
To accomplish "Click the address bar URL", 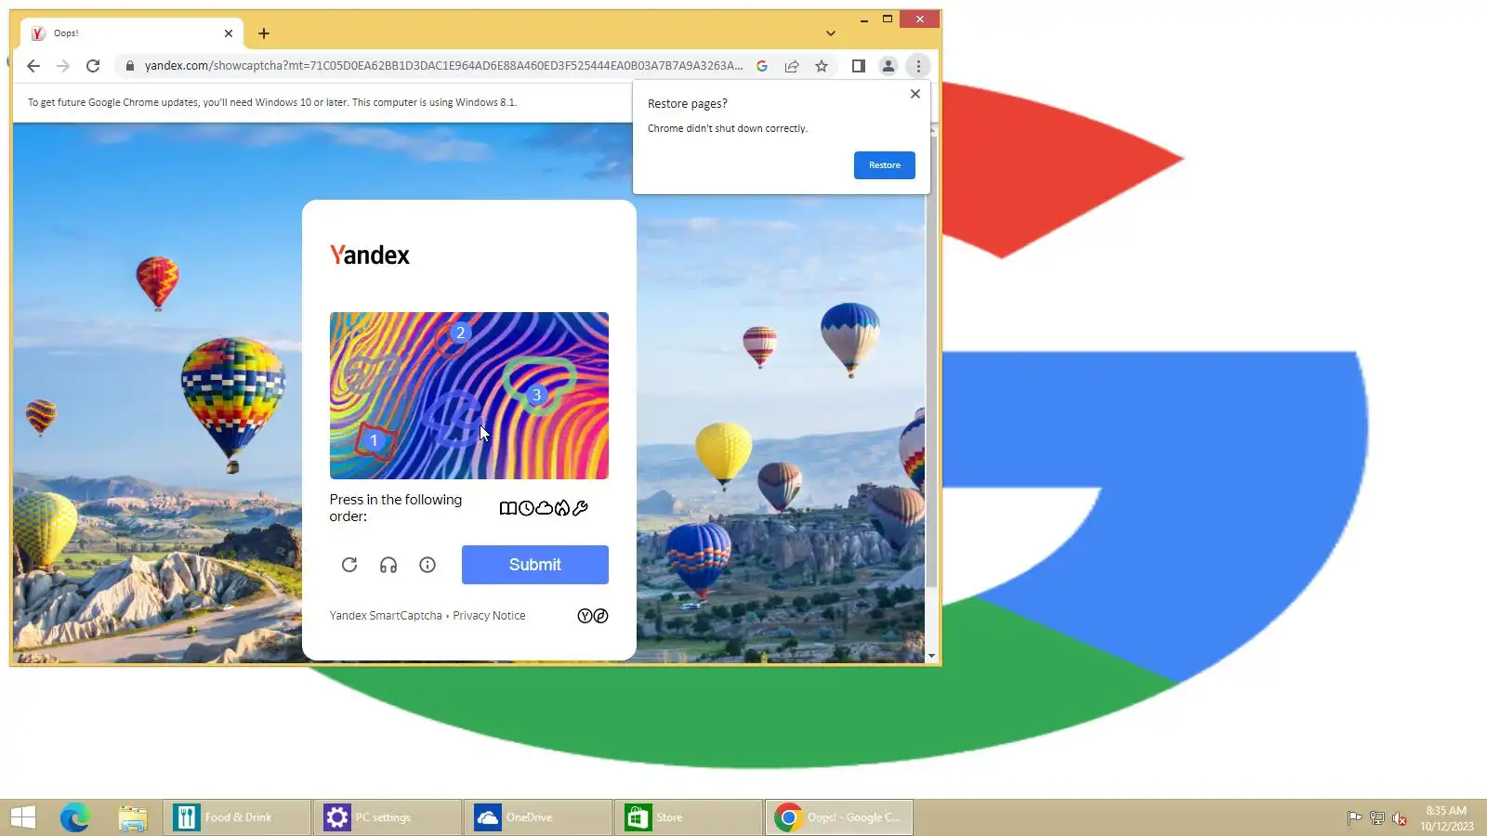I will tap(443, 66).
